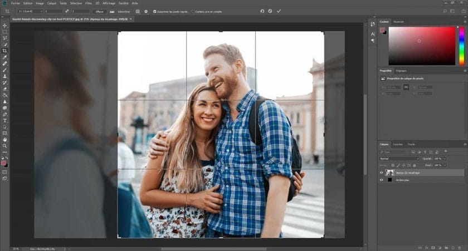Cancel the crop operation
468x251 pixels.
(x=270, y=11)
